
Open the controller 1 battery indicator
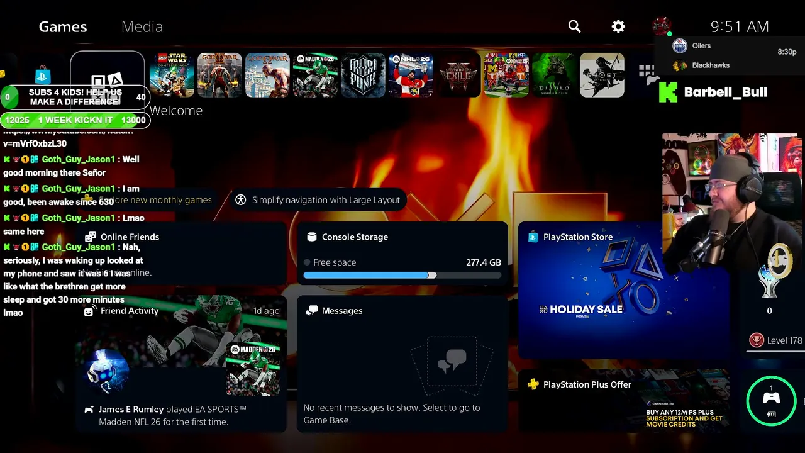tap(771, 401)
